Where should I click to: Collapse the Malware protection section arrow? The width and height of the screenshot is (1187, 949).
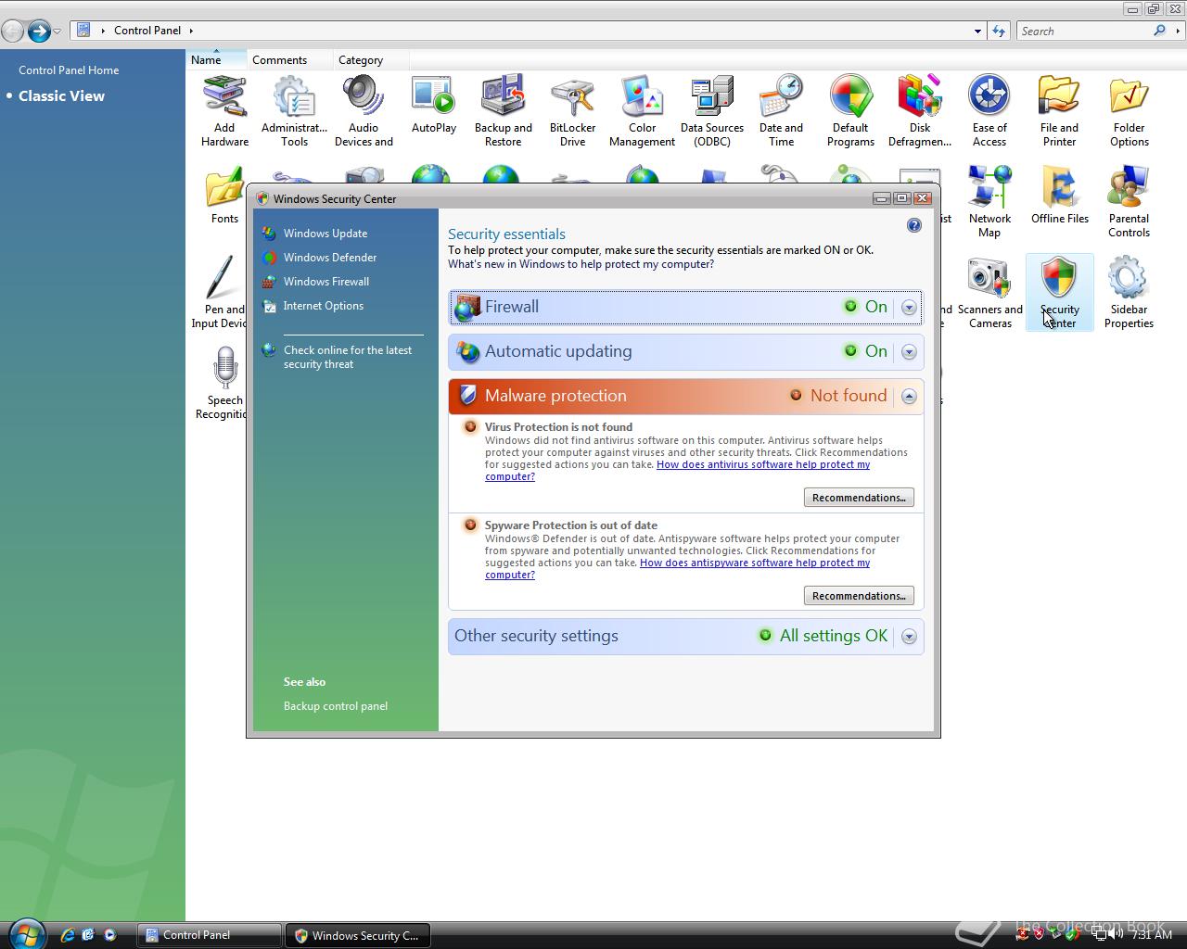pyautogui.click(x=909, y=397)
